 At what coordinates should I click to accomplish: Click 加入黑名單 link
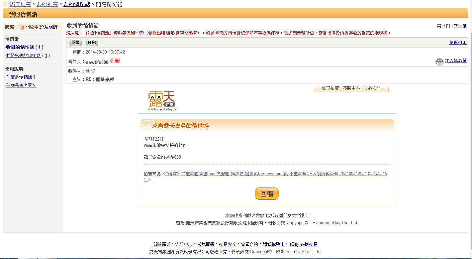(x=456, y=61)
